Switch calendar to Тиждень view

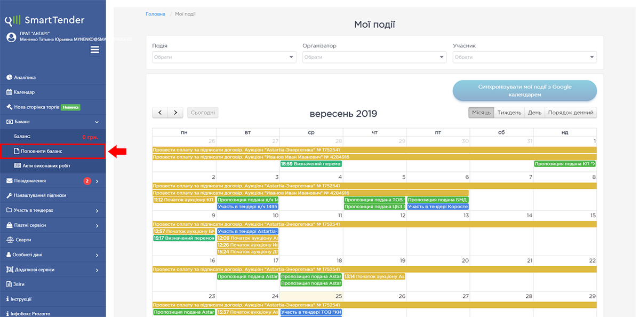click(509, 113)
